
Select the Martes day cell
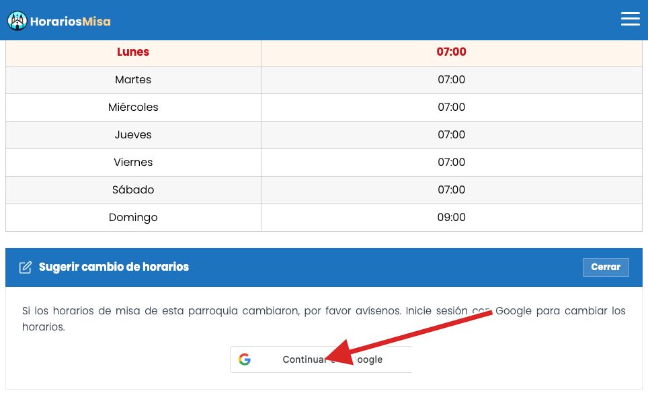[x=133, y=80]
